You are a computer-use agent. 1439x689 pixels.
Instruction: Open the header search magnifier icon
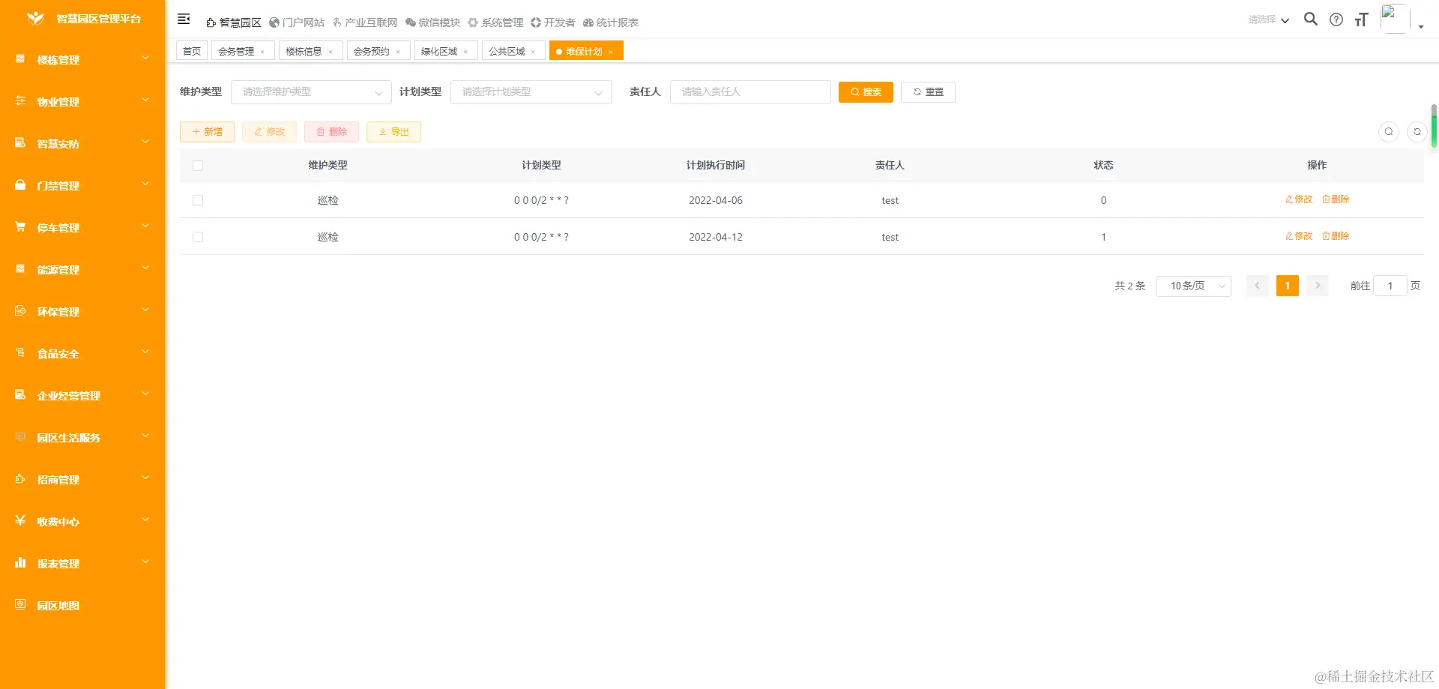click(x=1311, y=19)
